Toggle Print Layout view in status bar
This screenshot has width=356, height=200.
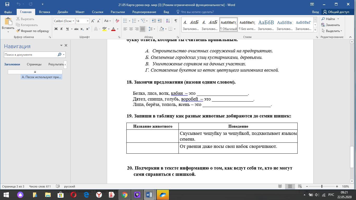coord(290,186)
